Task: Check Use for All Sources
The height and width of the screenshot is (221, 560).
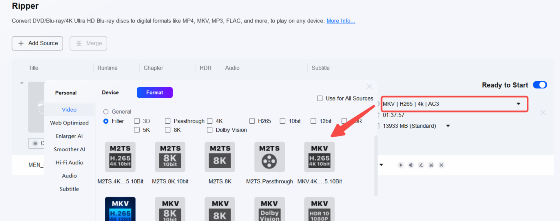Action: (x=320, y=98)
